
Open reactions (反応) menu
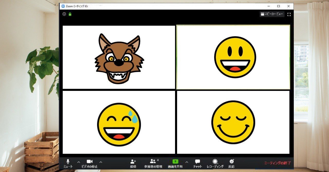[x=232, y=163]
